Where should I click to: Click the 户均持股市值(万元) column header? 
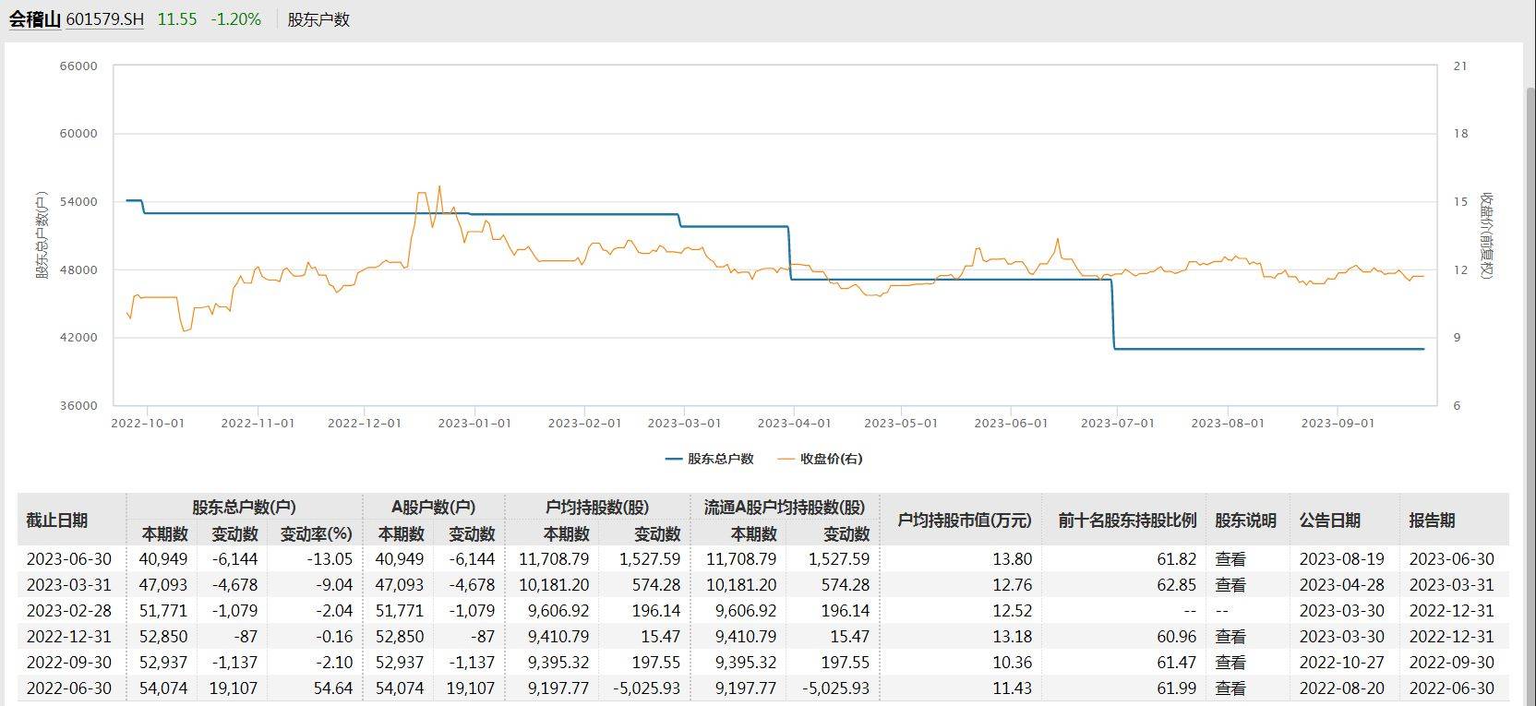(x=964, y=521)
